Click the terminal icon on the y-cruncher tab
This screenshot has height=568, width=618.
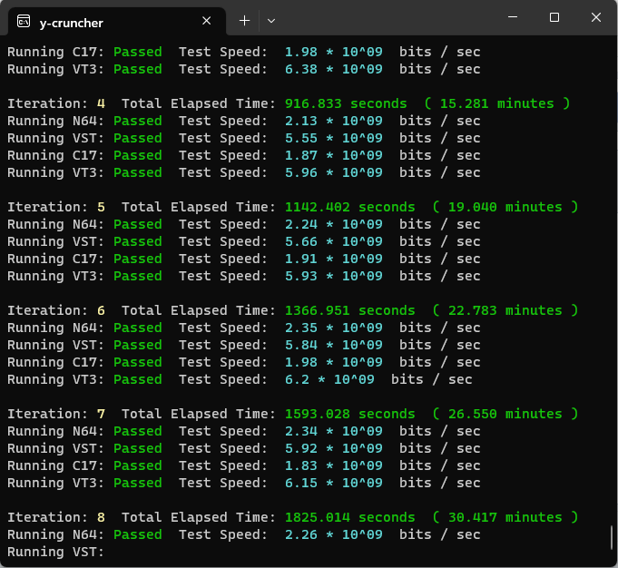[x=24, y=20]
